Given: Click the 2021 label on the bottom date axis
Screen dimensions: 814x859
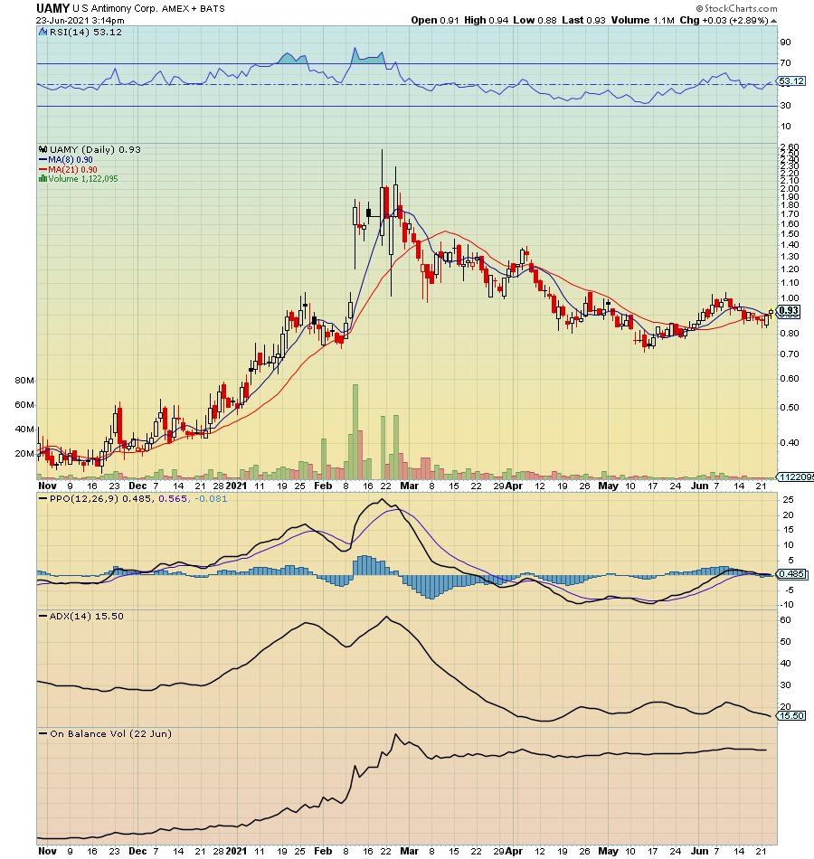Looking at the screenshot, I should (x=236, y=851).
